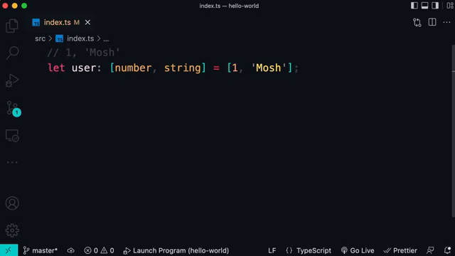Open remote window indicator in status bar
455x256 pixels.
(x=9, y=250)
